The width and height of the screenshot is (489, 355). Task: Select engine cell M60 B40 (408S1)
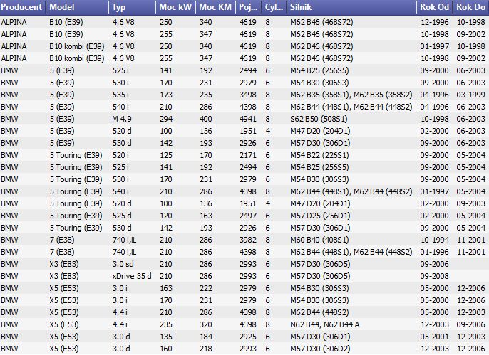pyautogui.click(x=319, y=240)
